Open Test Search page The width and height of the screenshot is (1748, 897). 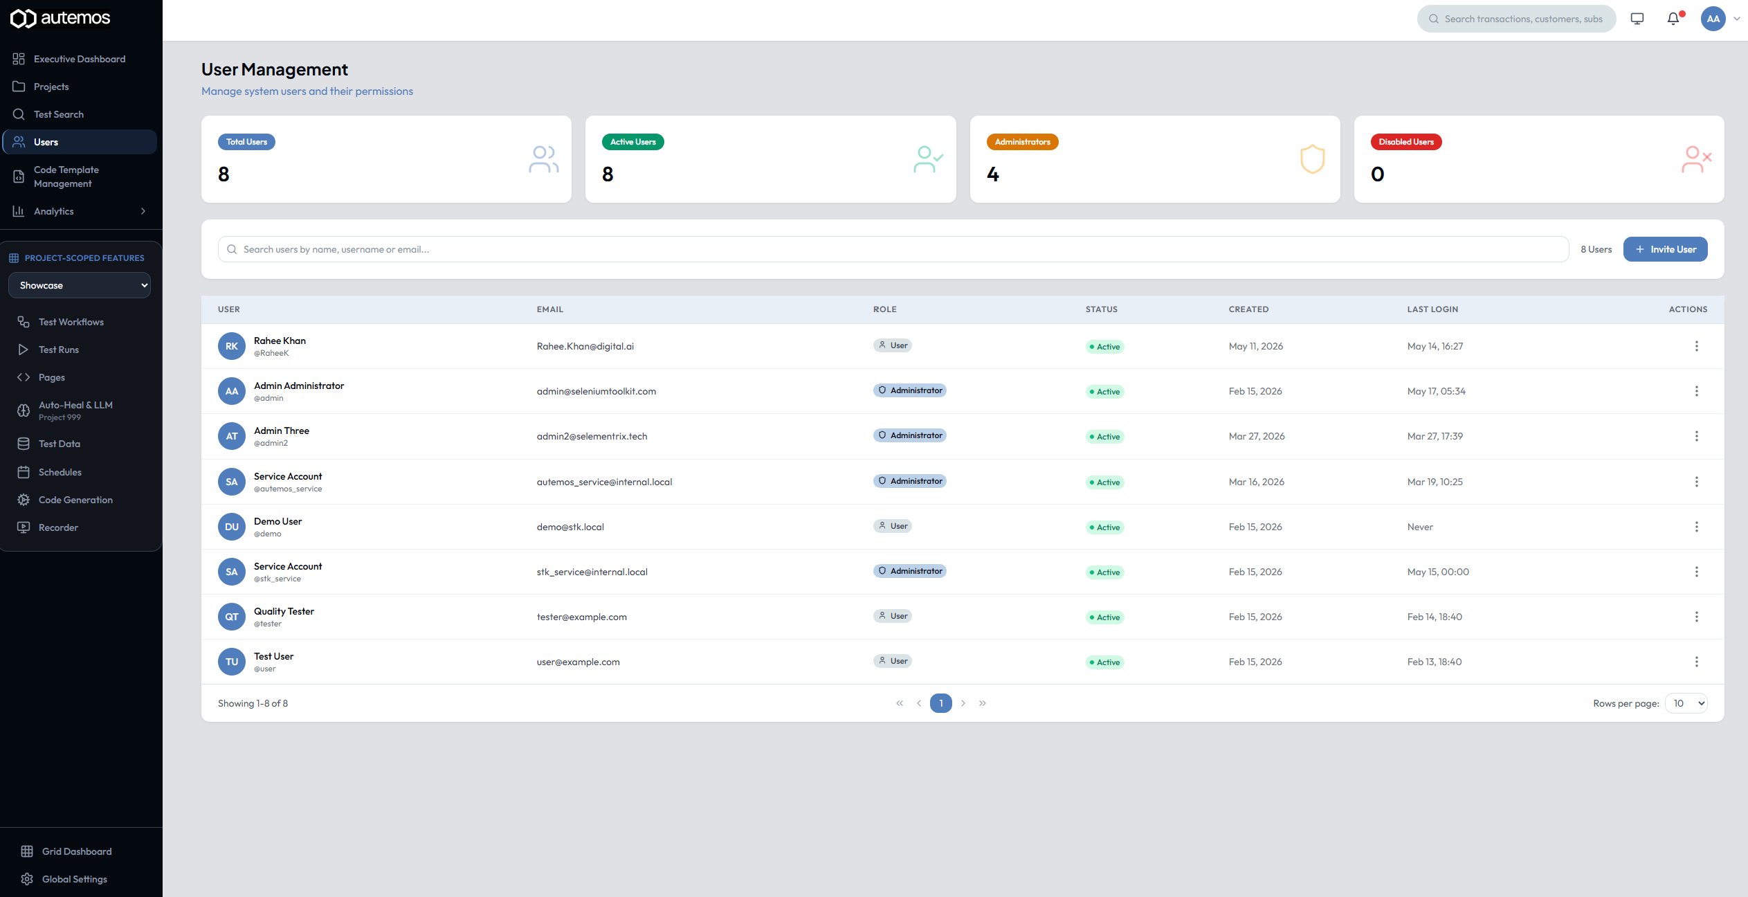click(x=80, y=114)
